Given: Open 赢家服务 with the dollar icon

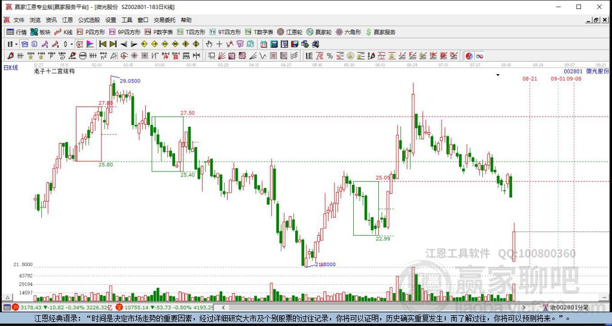Looking at the screenshot, I should click(x=381, y=32).
